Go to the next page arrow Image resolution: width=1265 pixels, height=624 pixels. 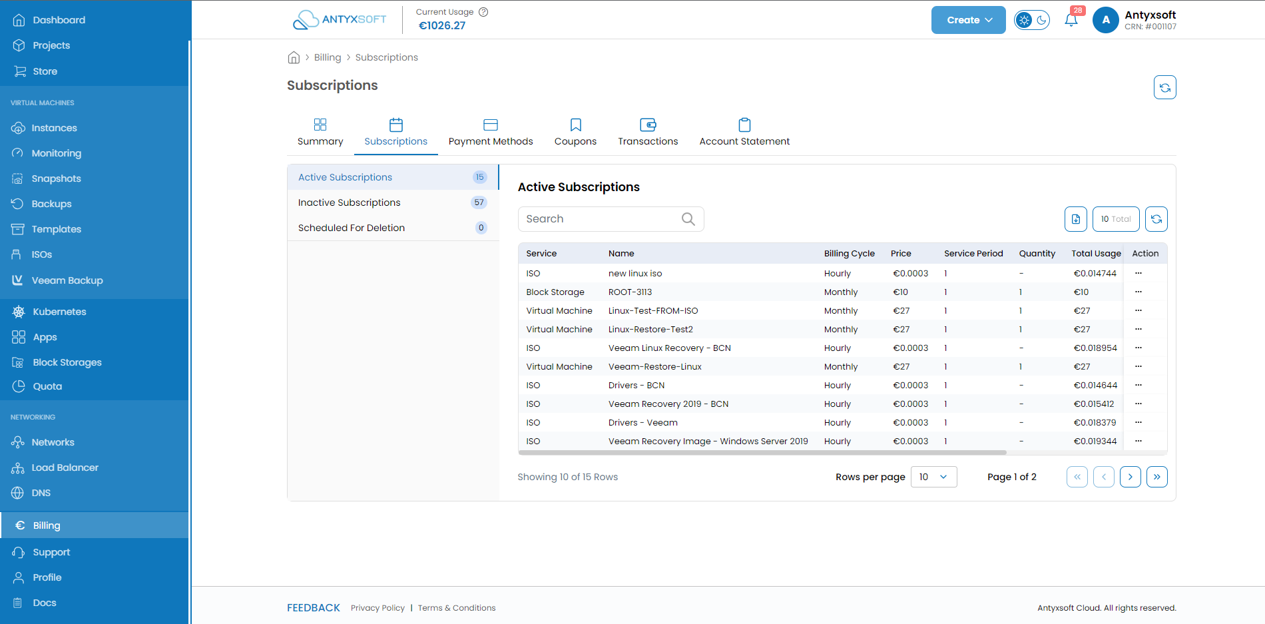(x=1130, y=477)
